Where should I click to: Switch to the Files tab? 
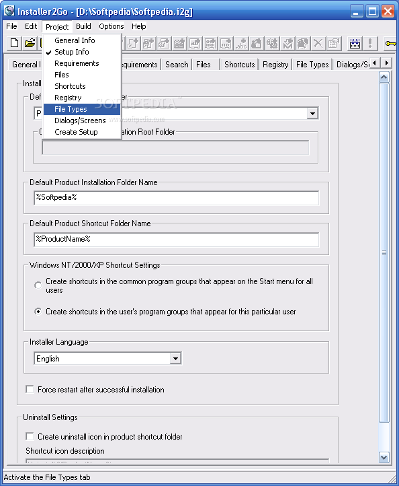pyautogui.click(x=206, y=65)
